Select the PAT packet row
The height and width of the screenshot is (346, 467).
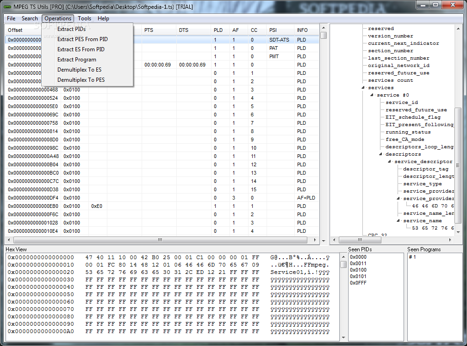click(x=162, y=48)
